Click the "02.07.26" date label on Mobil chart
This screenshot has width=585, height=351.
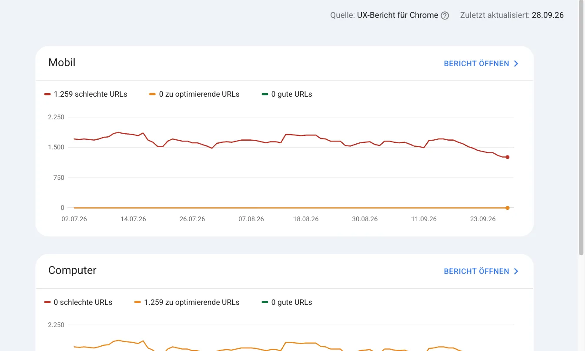tap(74, 219)
